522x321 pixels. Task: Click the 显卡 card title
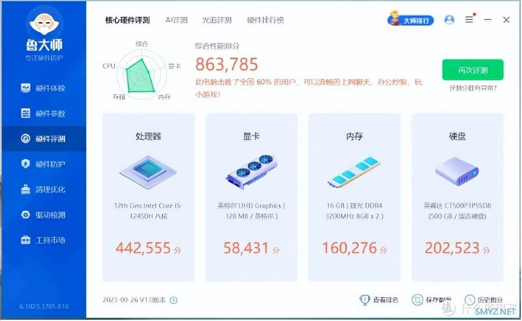click(251, 137)
